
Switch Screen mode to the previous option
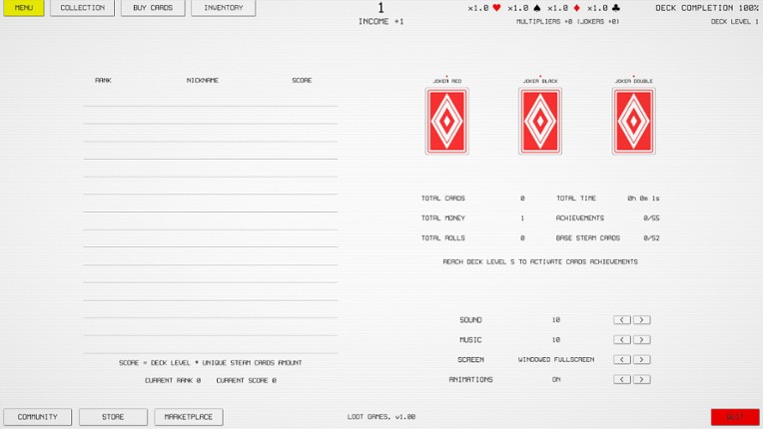pyautogui.click(x=622, y=359)
